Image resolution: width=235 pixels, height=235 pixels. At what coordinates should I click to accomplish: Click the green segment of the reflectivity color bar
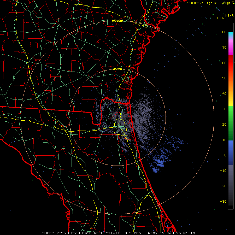point(231,123)
